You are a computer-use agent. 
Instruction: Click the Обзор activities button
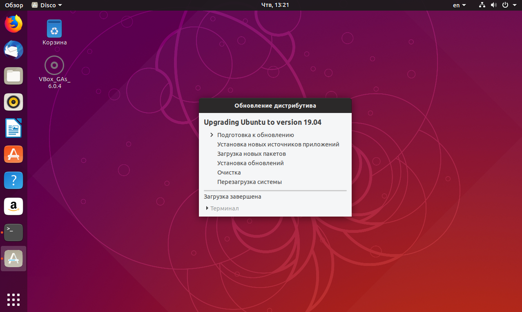click(14, 5)
